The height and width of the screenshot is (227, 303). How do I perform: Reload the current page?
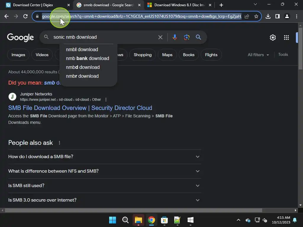pyautogui.click(x=25, y=17)
